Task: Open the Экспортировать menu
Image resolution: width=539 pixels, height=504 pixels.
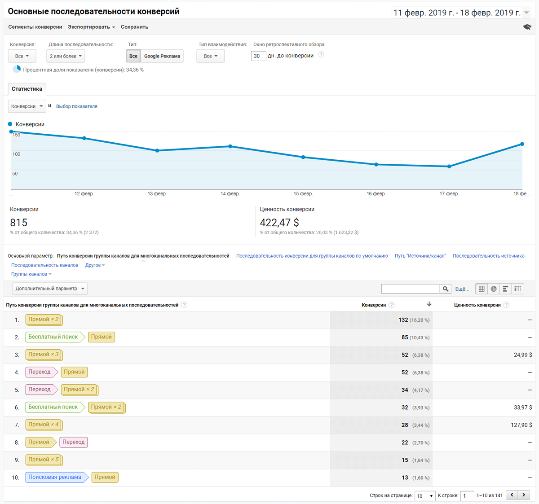Action: coord(91,26)
